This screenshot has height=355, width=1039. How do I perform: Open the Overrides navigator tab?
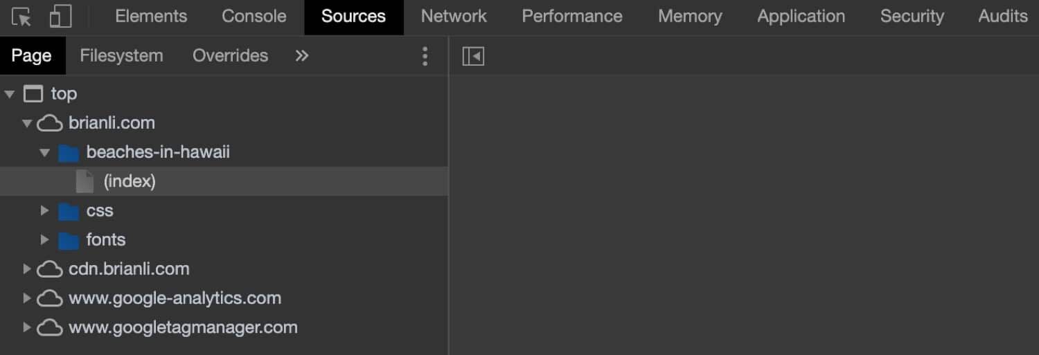coord(230,56)
